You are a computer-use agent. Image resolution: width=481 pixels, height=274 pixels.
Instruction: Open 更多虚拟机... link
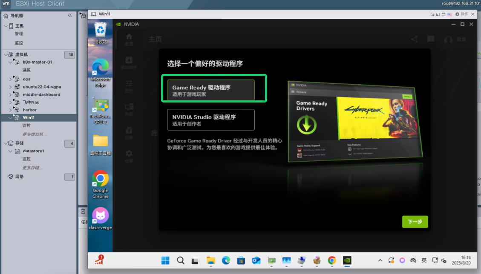click(x=35, y=134)
